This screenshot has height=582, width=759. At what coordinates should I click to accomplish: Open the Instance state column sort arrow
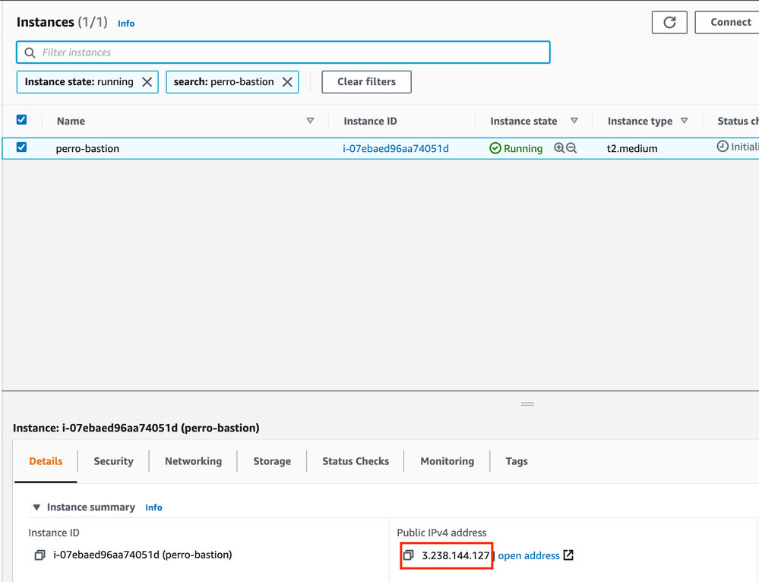point(574,121)
